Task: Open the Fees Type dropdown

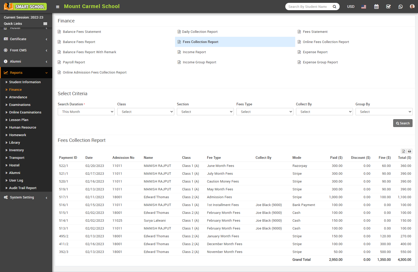Action: tap(265, 112)
